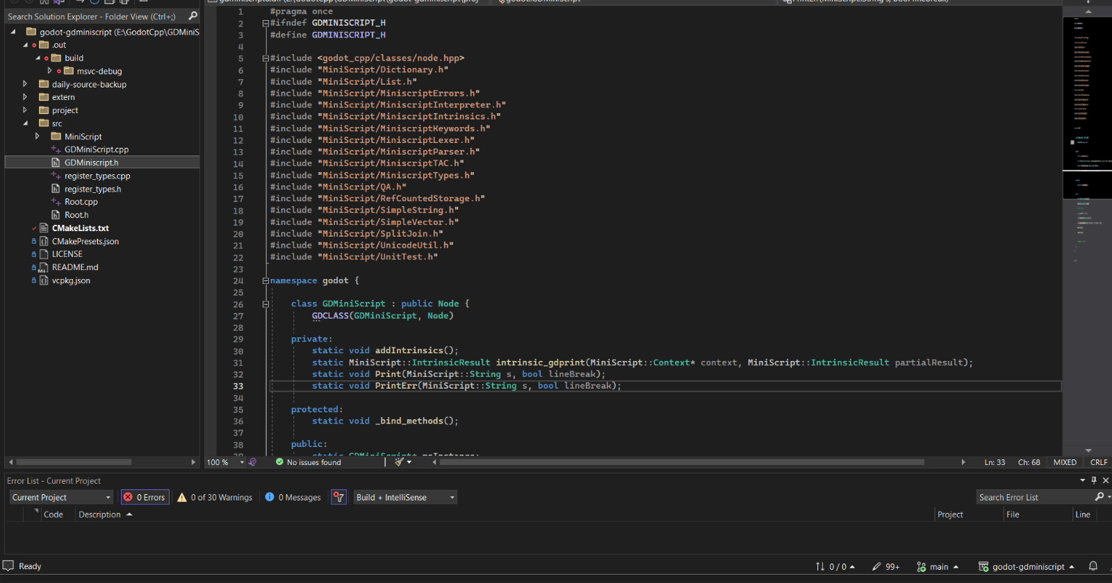Select the godot-gdminiscript root folder
The image size is (1112, 583).
pyautogui.click(x=119, y=32)
